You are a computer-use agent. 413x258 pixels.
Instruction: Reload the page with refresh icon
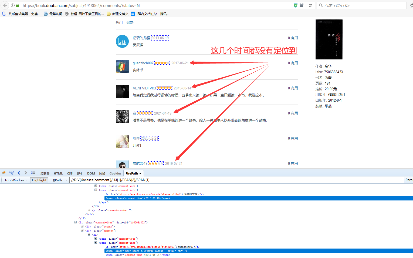point(310,5)
